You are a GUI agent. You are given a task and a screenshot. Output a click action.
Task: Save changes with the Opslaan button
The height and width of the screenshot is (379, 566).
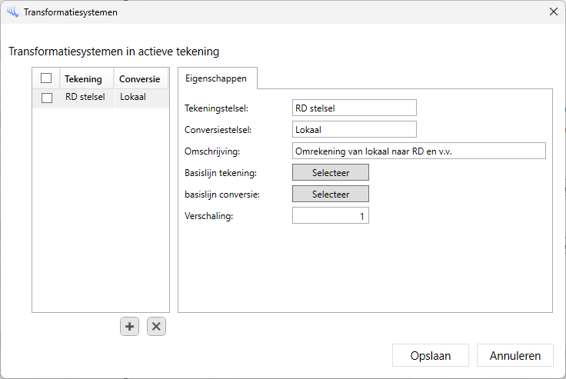coord(430,356)
